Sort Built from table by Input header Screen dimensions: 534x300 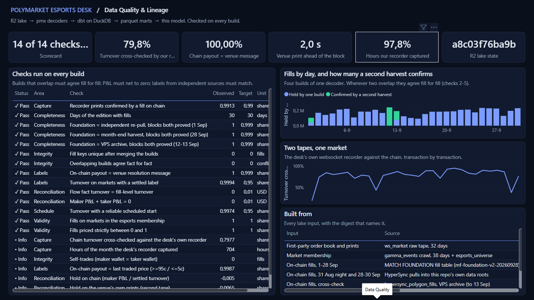(x=293, y=233)
